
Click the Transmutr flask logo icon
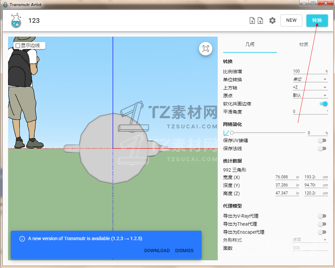(x=16, y=21)
